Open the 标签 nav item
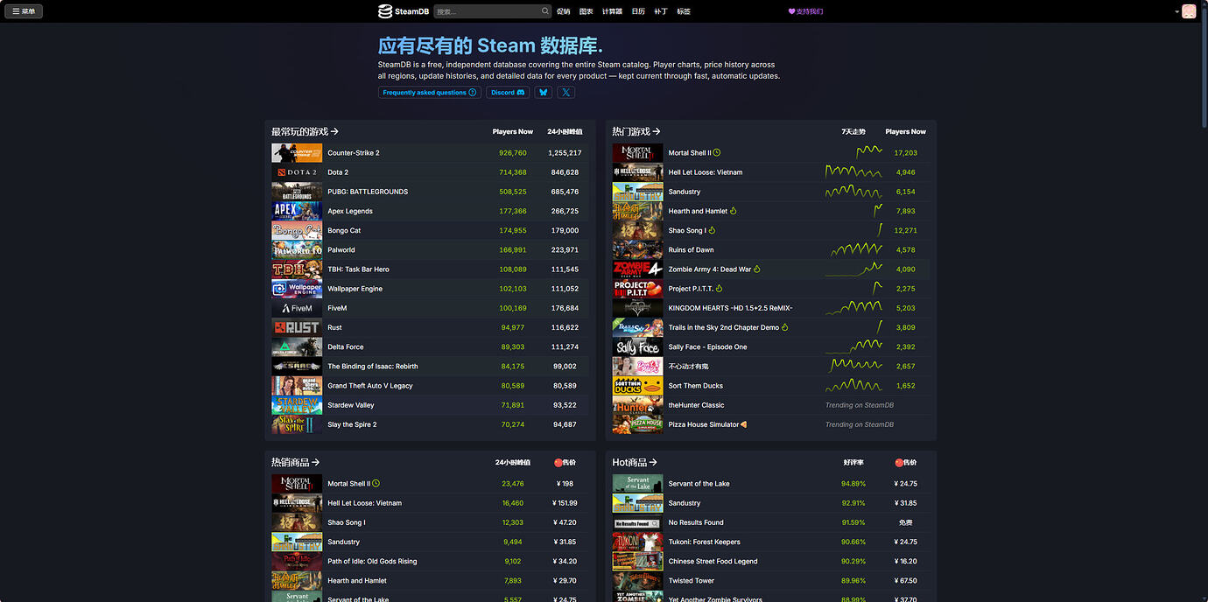This screenshot has width=1208, height=602. coord(684,11)
